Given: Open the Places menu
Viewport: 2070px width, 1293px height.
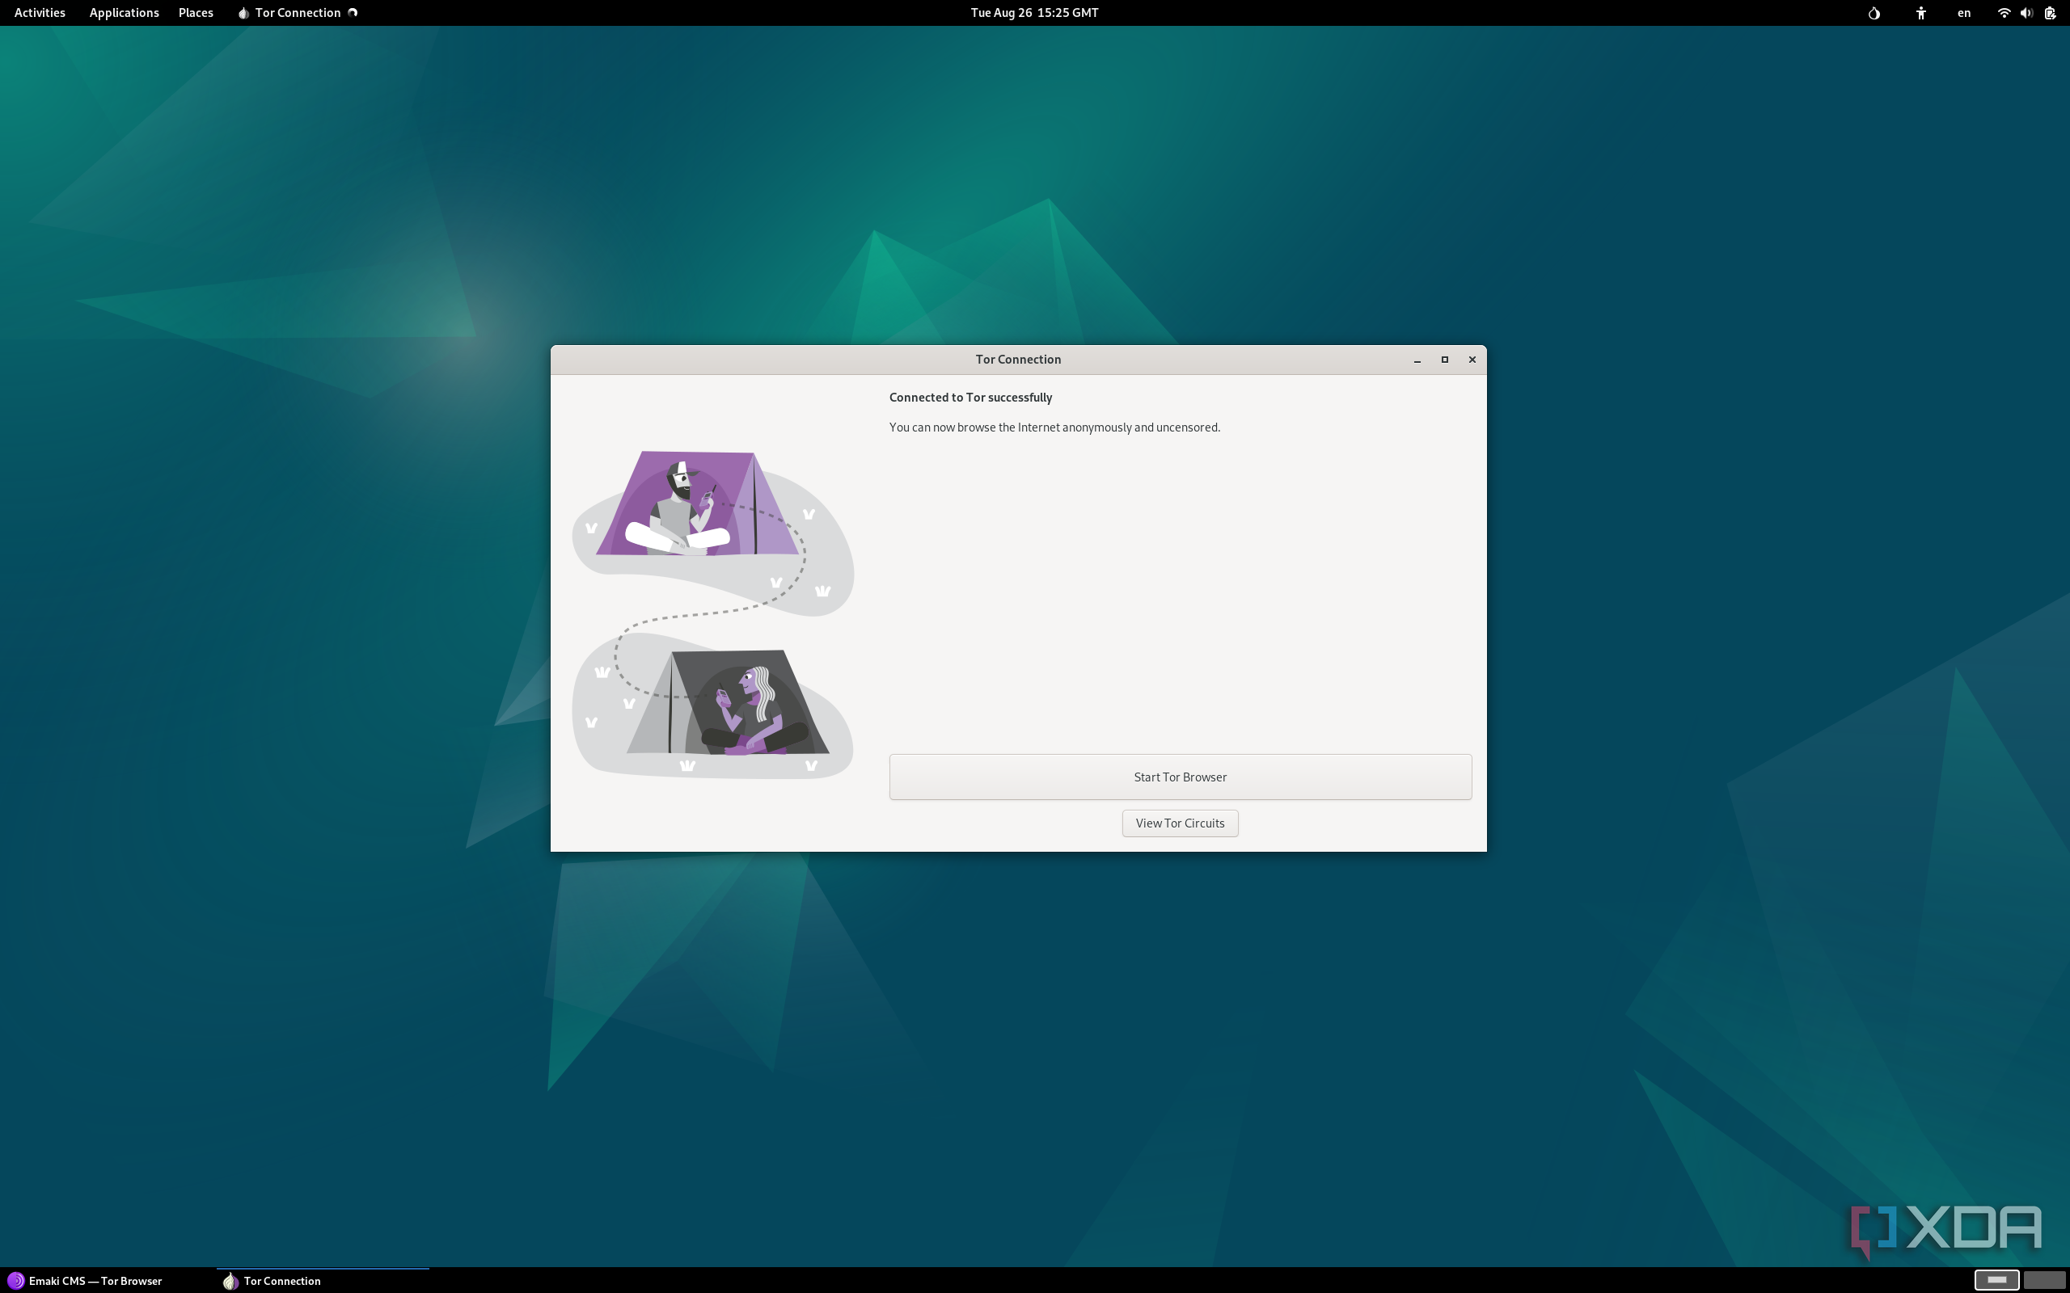Looking at the screenshot, I should pyautogui.click(x=195, y=13).
